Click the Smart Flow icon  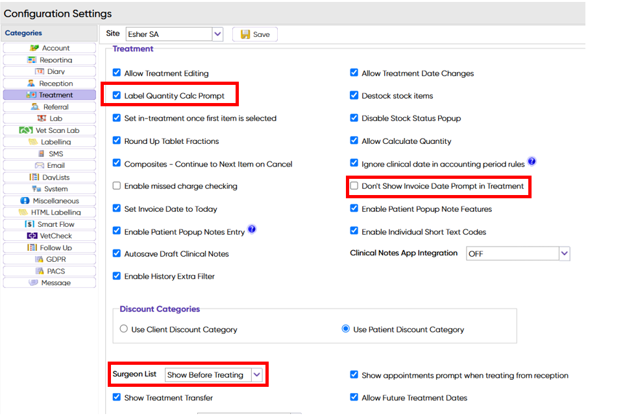(29, 224)
